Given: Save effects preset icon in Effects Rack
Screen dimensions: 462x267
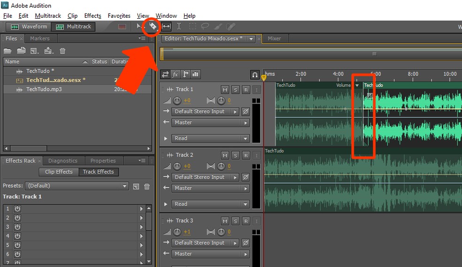Looking at the screenshot, I should coord(136,186).
